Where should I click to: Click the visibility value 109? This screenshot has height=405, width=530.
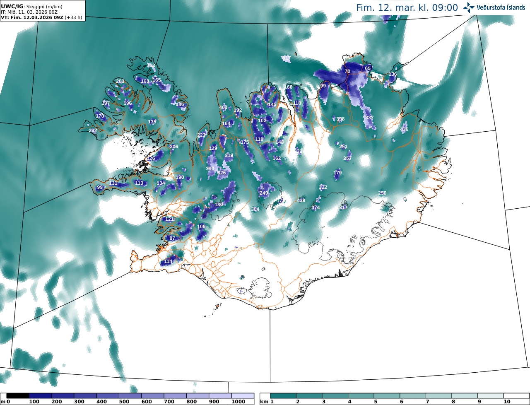tap(201, 227)
